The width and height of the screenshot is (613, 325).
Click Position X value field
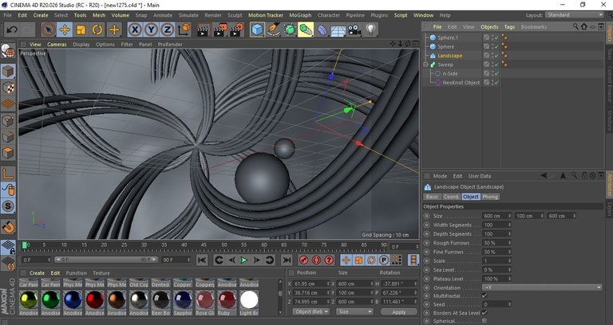coord(311,284)
